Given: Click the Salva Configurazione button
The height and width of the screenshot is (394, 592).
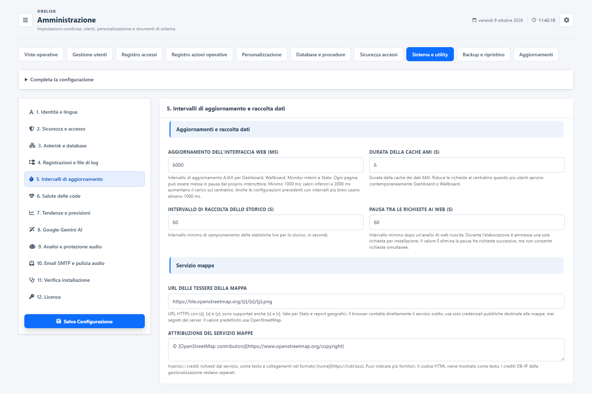Looking at the screenshot, I should 85,321.
